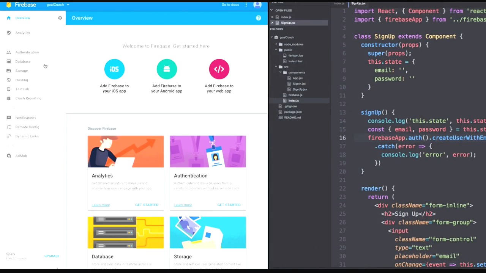This screenshot has height=273, width=486.
Task: Expand the node_modules folder
Action: pos(276,44)
